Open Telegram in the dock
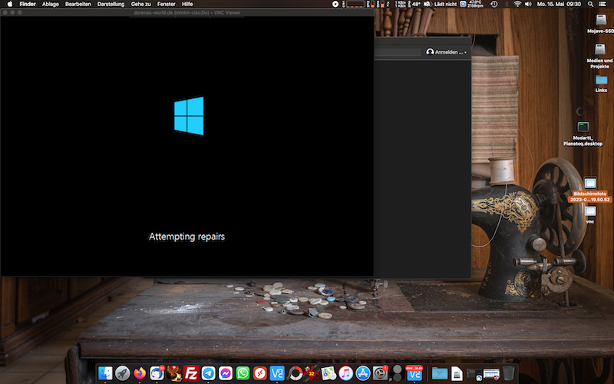 point(208,373)
